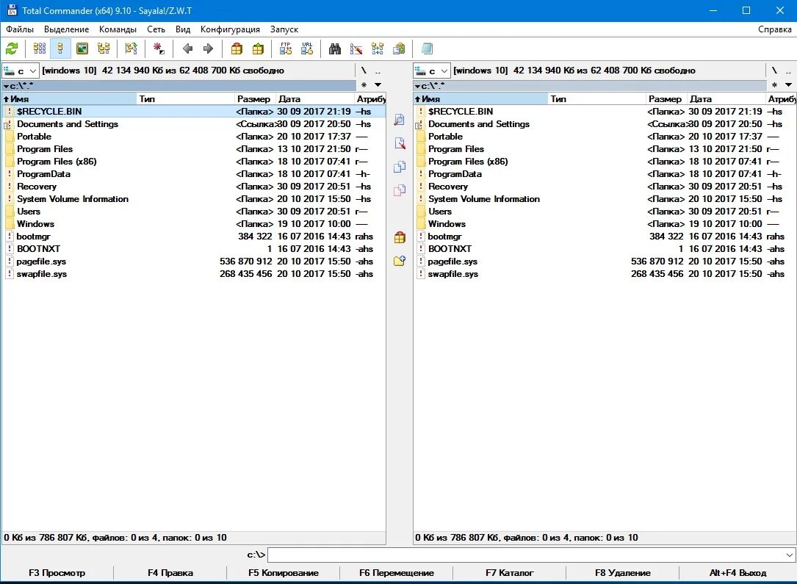Click the invert selection toolbar icon
Image resolution: width=797 pixels, height=584 pixels.
[x=131, y=48]
